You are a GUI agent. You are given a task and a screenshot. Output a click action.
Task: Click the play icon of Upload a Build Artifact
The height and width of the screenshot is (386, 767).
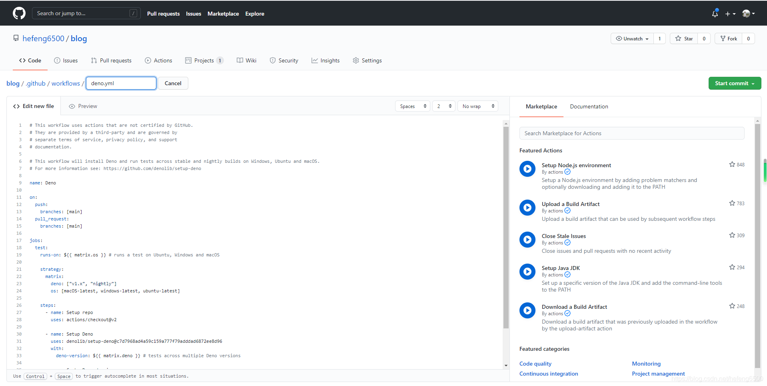pyautogui.click(x=527, y=208)
